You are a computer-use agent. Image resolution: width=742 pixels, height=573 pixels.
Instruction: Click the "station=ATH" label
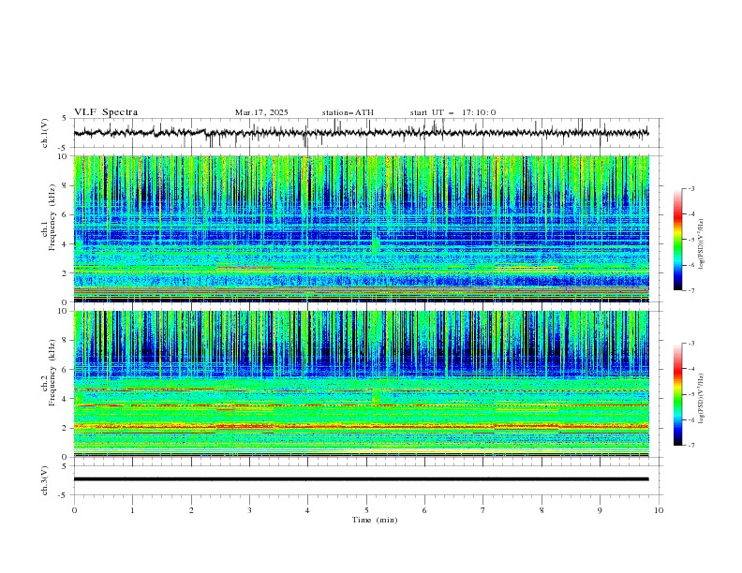348,112
